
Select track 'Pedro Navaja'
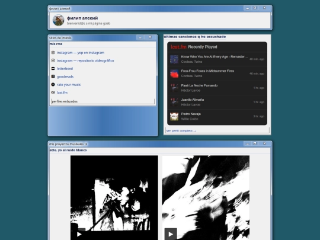[x=191, y=114]
